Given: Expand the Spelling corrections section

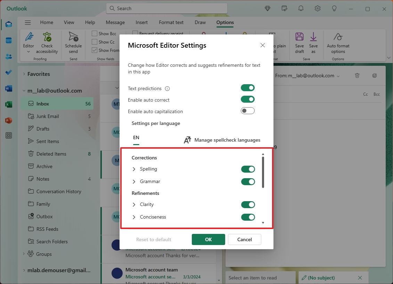Looking at the screenshot, I should click(x=134, y=169).
